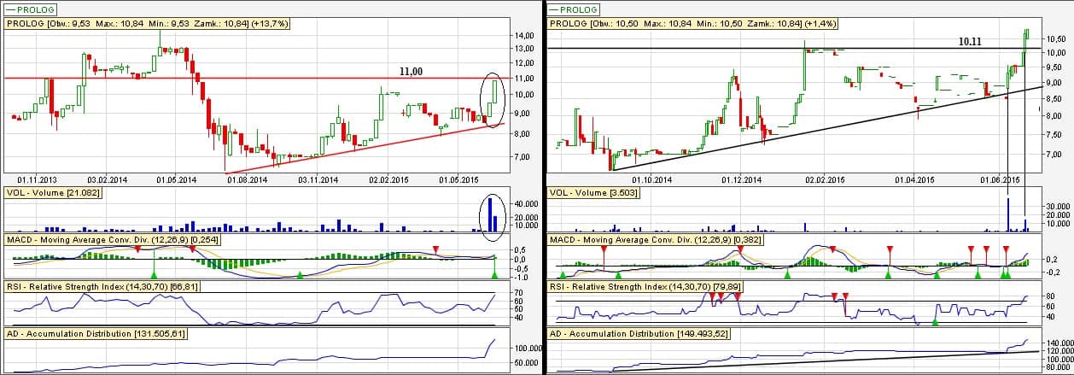Click the green RSI buy arrow on right chart
Screen dimensions: 1074x375
pos(936,322)
